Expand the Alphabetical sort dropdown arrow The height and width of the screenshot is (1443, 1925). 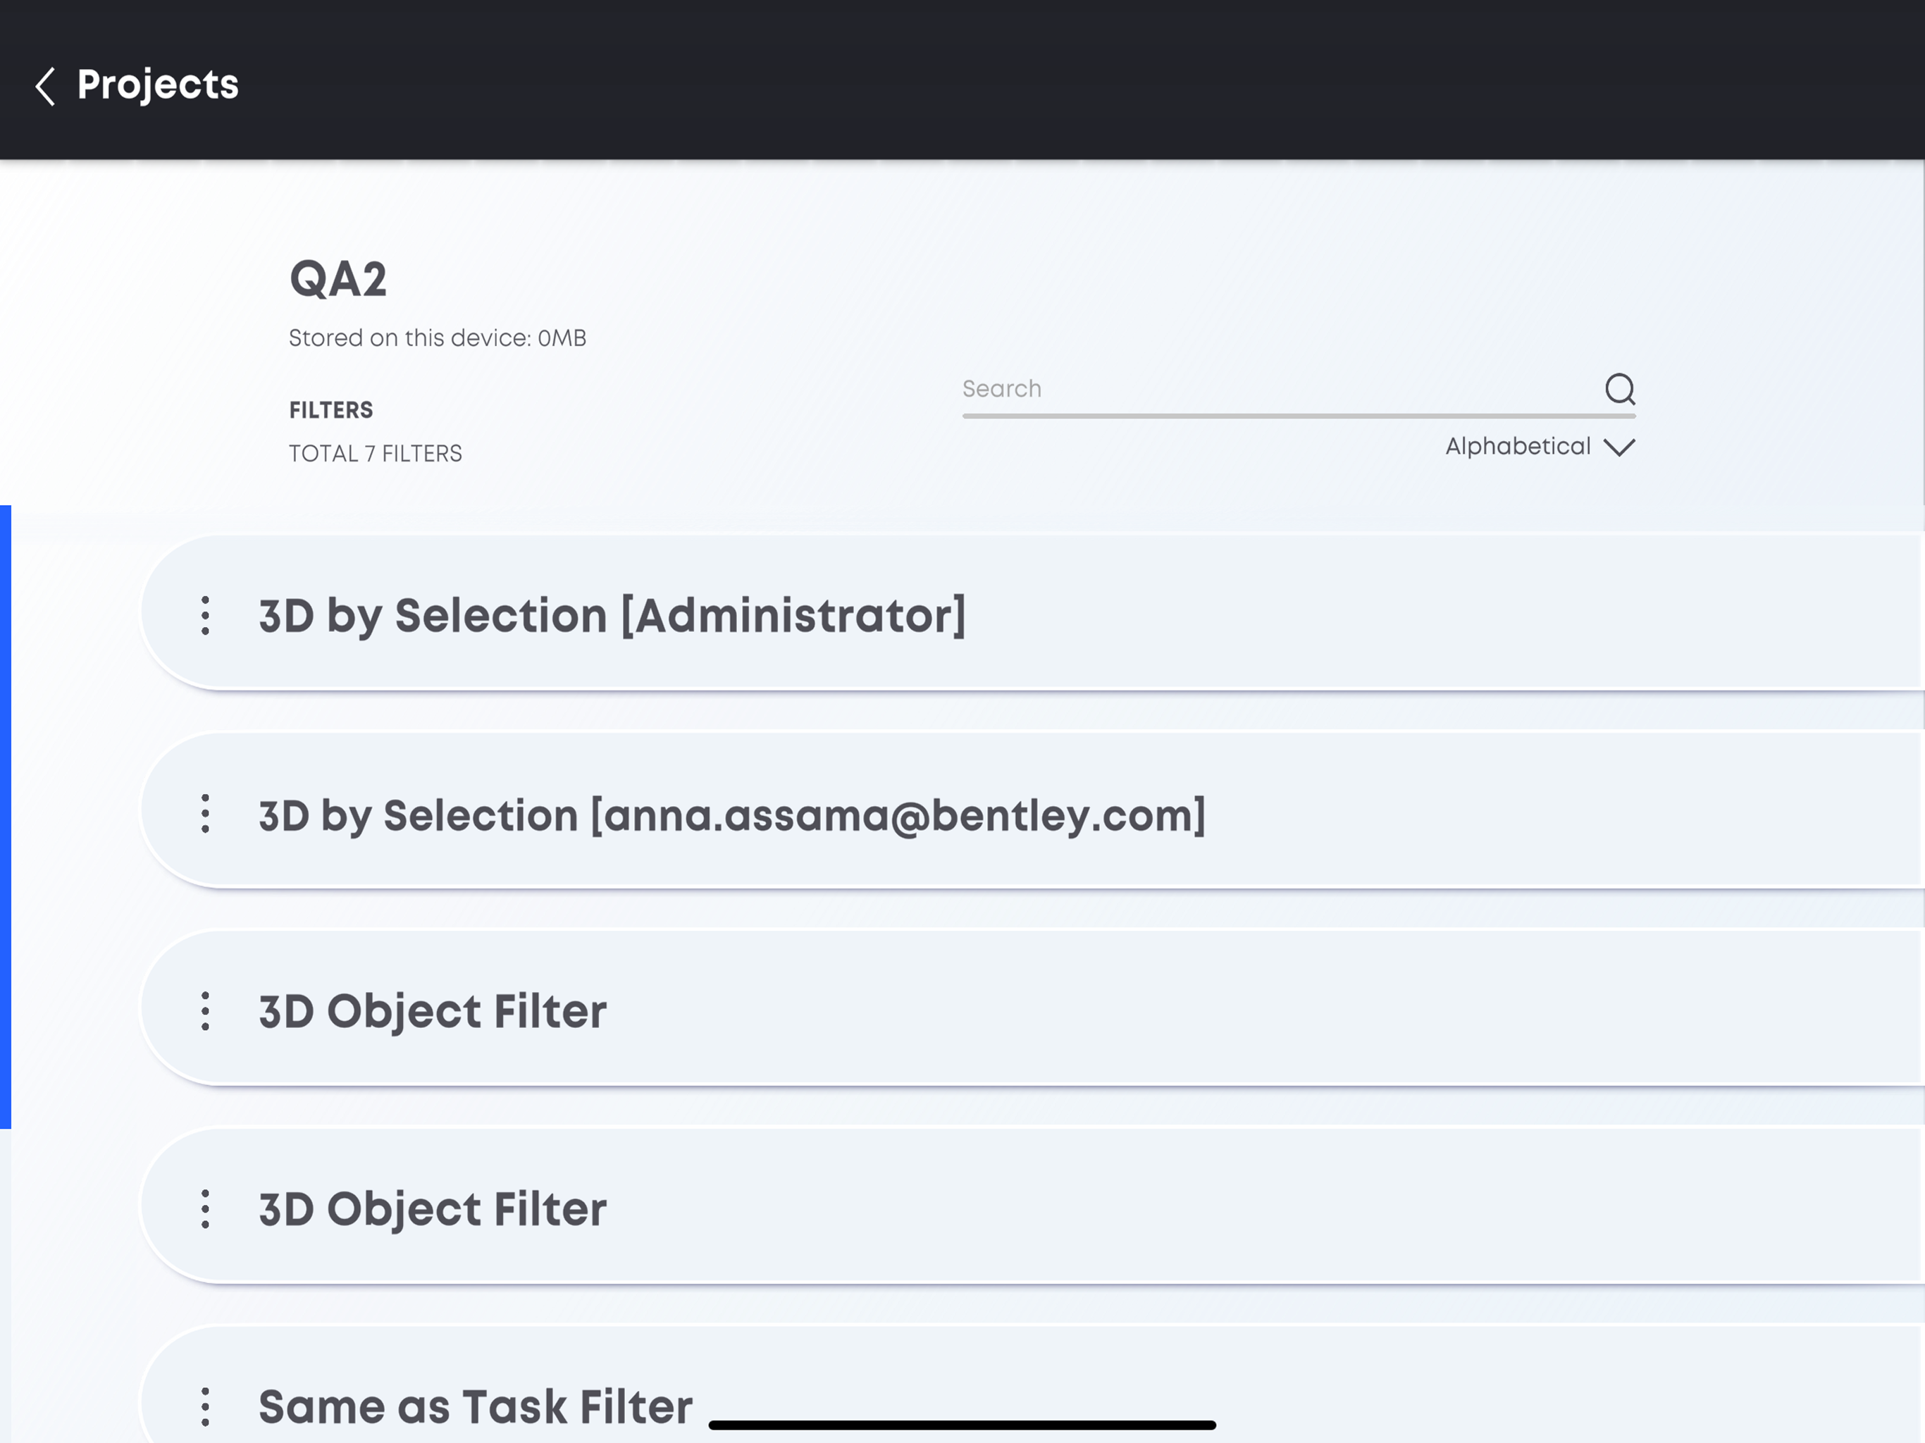(x=1618, y=447)
